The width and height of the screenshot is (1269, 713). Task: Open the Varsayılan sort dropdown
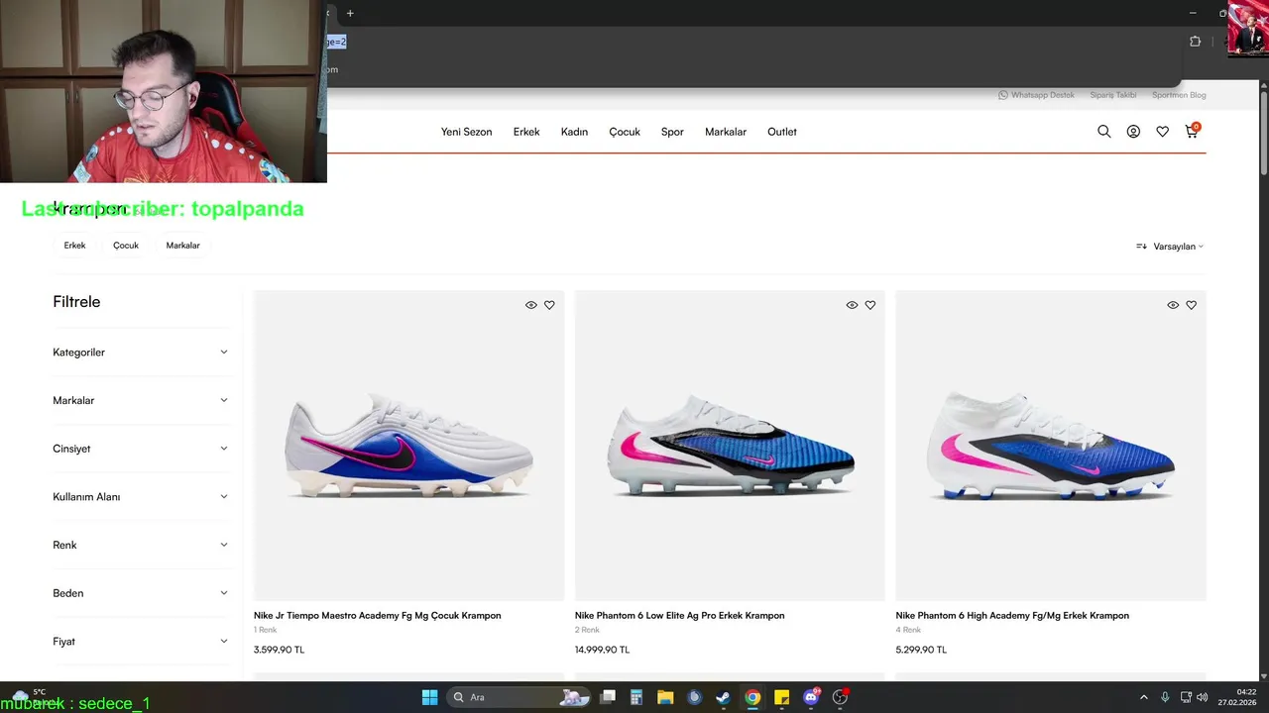[1170, 247]
